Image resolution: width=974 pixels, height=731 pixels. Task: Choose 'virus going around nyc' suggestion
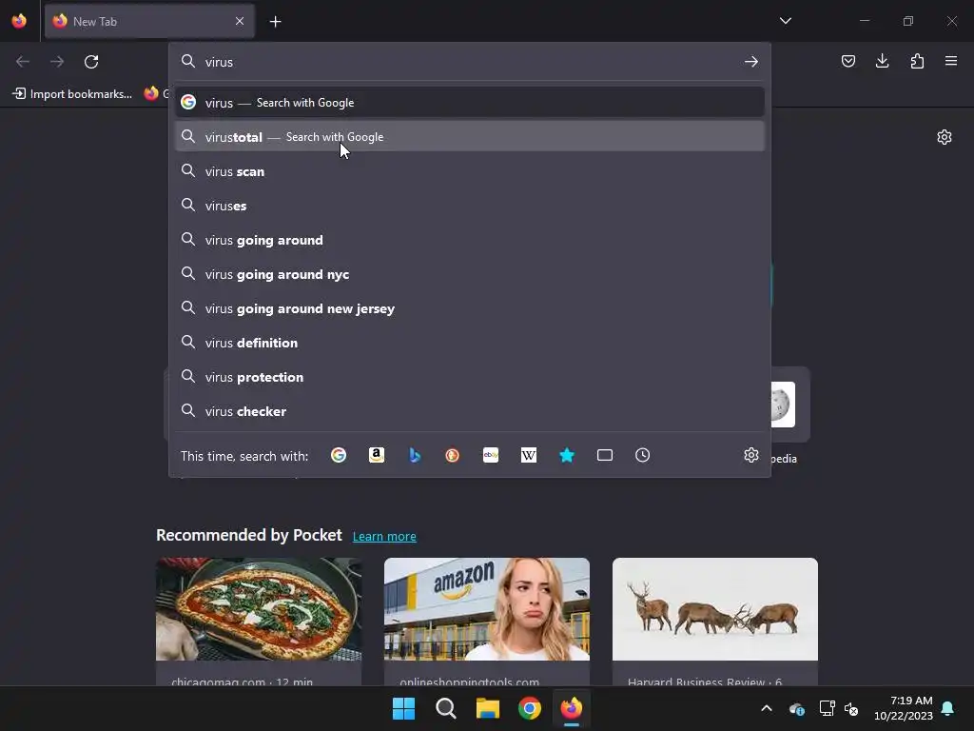[470, 274]
